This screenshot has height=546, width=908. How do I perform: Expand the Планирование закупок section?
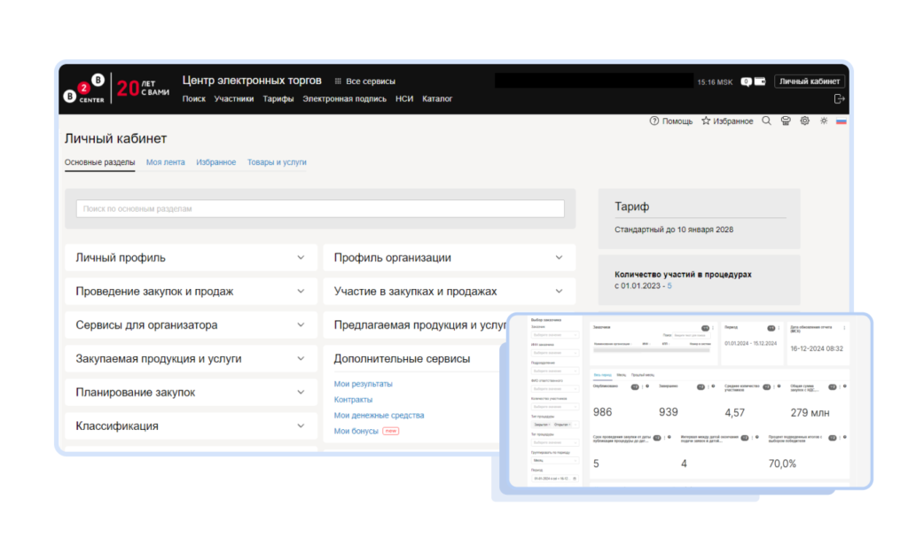click(192, 392)
